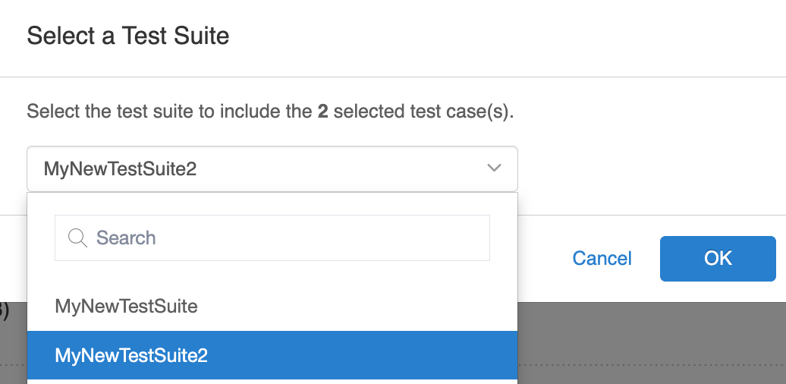
Task: Click the selected MyNewTestSuite2 value in the combo box
Action: [x=120, y=168]
